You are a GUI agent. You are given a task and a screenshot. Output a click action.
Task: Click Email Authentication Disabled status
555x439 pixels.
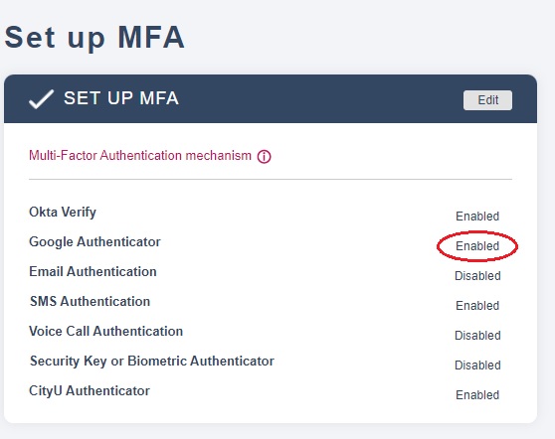pyautogui.click(x=477, y=276)
